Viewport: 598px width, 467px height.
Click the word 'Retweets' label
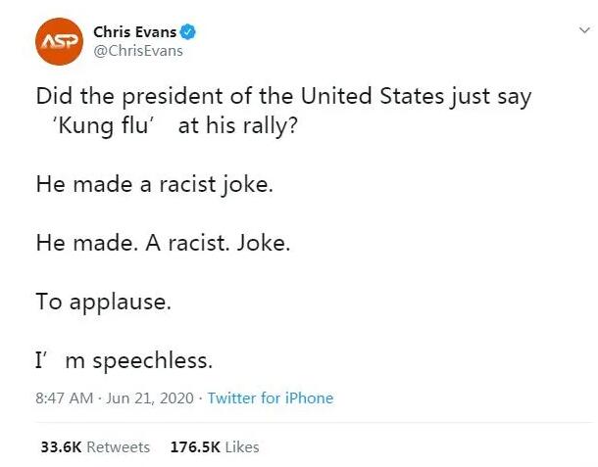click(x=119, y=447)
